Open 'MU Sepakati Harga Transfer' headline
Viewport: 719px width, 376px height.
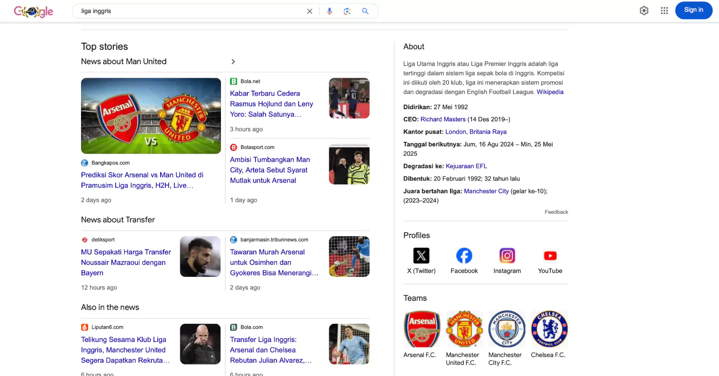click(x=126, y=262)
